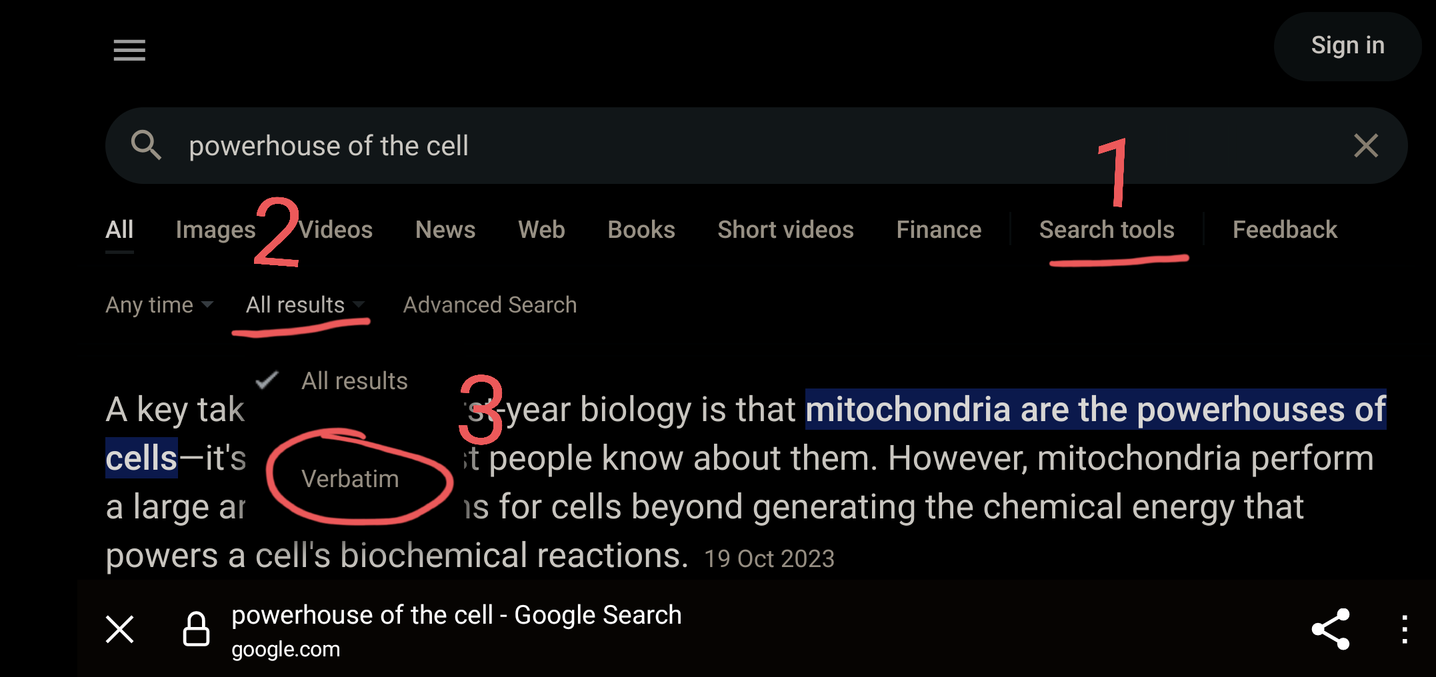
Task: Switch to the Images tab
Action: (215, 230)
